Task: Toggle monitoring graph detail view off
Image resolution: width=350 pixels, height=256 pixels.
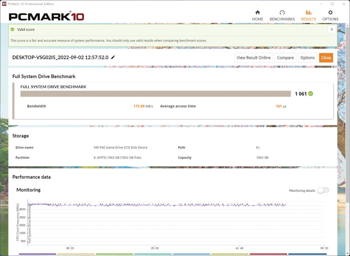Action: 323,190
